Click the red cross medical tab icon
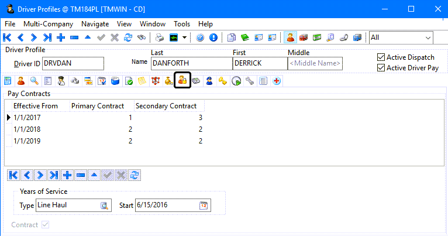The image size is (448, 236). point(276,81)
